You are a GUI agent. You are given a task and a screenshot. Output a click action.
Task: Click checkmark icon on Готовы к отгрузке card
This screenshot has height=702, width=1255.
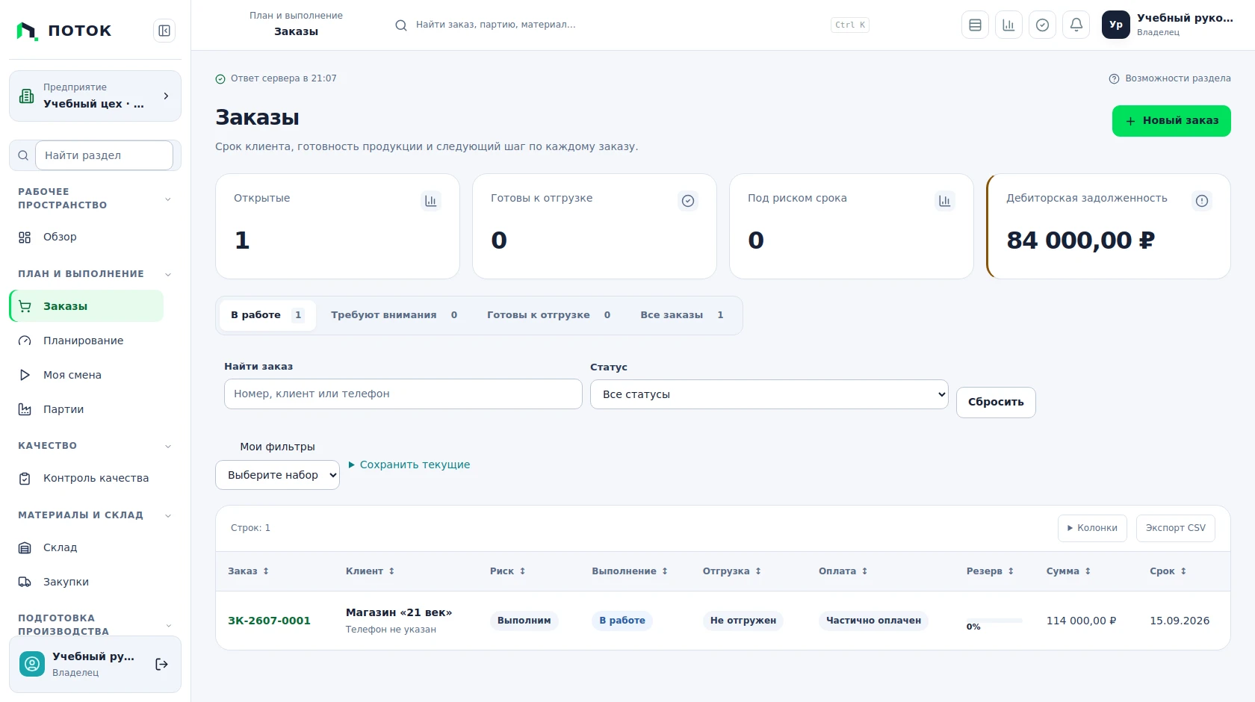click(x=688, y=201)
